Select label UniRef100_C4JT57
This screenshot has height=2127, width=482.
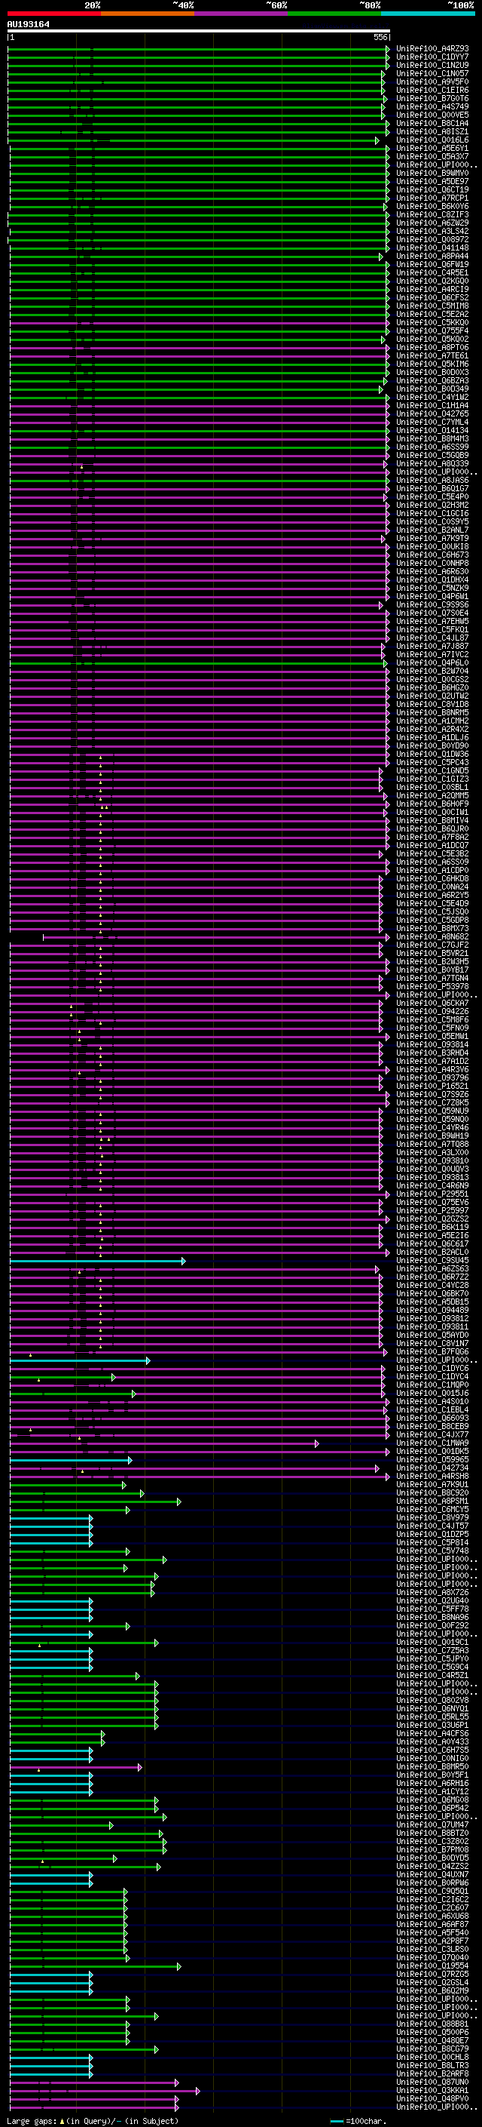432,1526
